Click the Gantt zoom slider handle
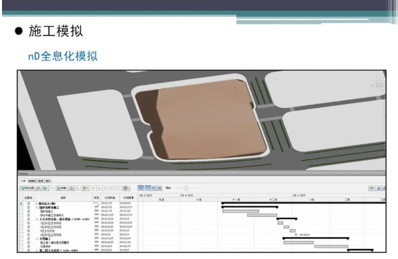Image resolution: width=398 pixels, height=259 pixels. [186, 188]
